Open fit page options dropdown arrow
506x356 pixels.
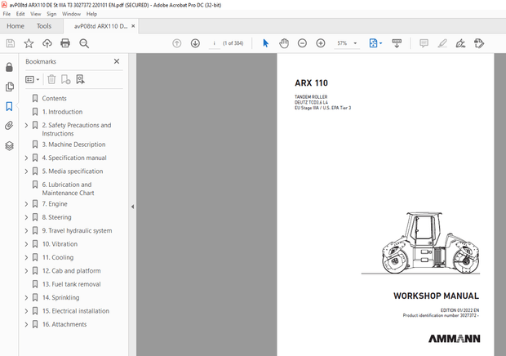381,43
